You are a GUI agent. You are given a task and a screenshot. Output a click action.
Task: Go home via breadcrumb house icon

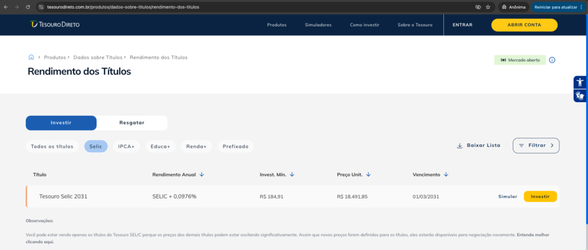tap(31, 57)
